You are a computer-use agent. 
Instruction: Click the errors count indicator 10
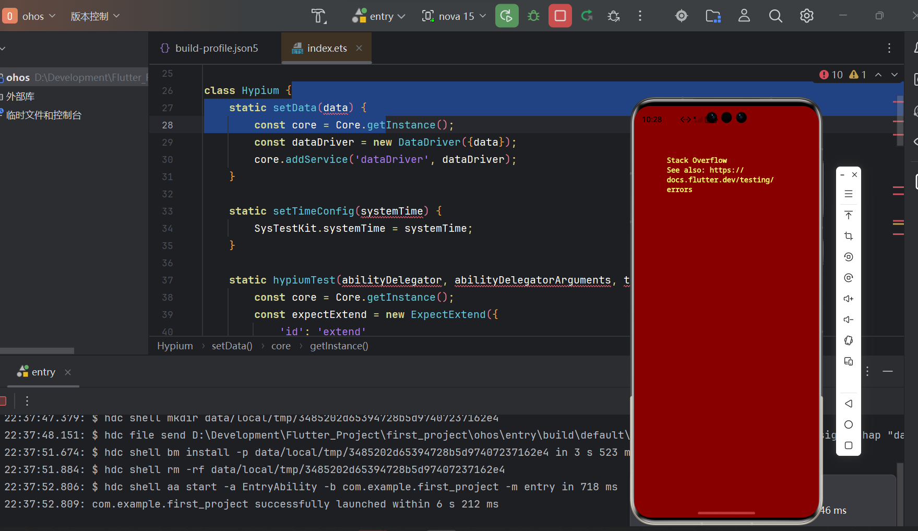pyautogui.click(x=831, y=75)
